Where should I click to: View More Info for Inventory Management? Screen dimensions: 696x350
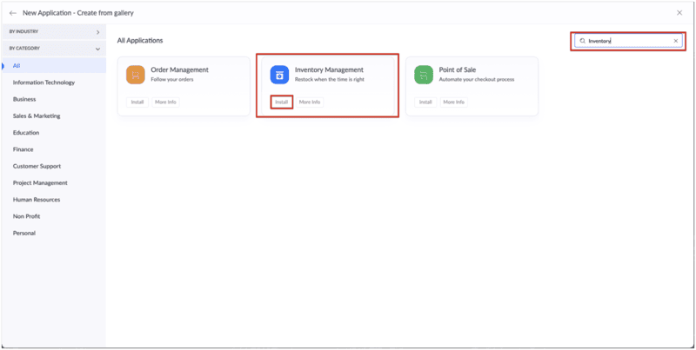(x=309, y=102)
